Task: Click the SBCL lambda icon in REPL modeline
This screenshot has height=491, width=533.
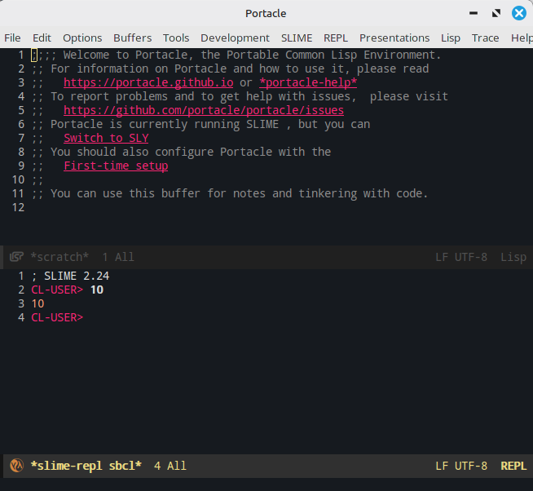Action: point(16,466)
